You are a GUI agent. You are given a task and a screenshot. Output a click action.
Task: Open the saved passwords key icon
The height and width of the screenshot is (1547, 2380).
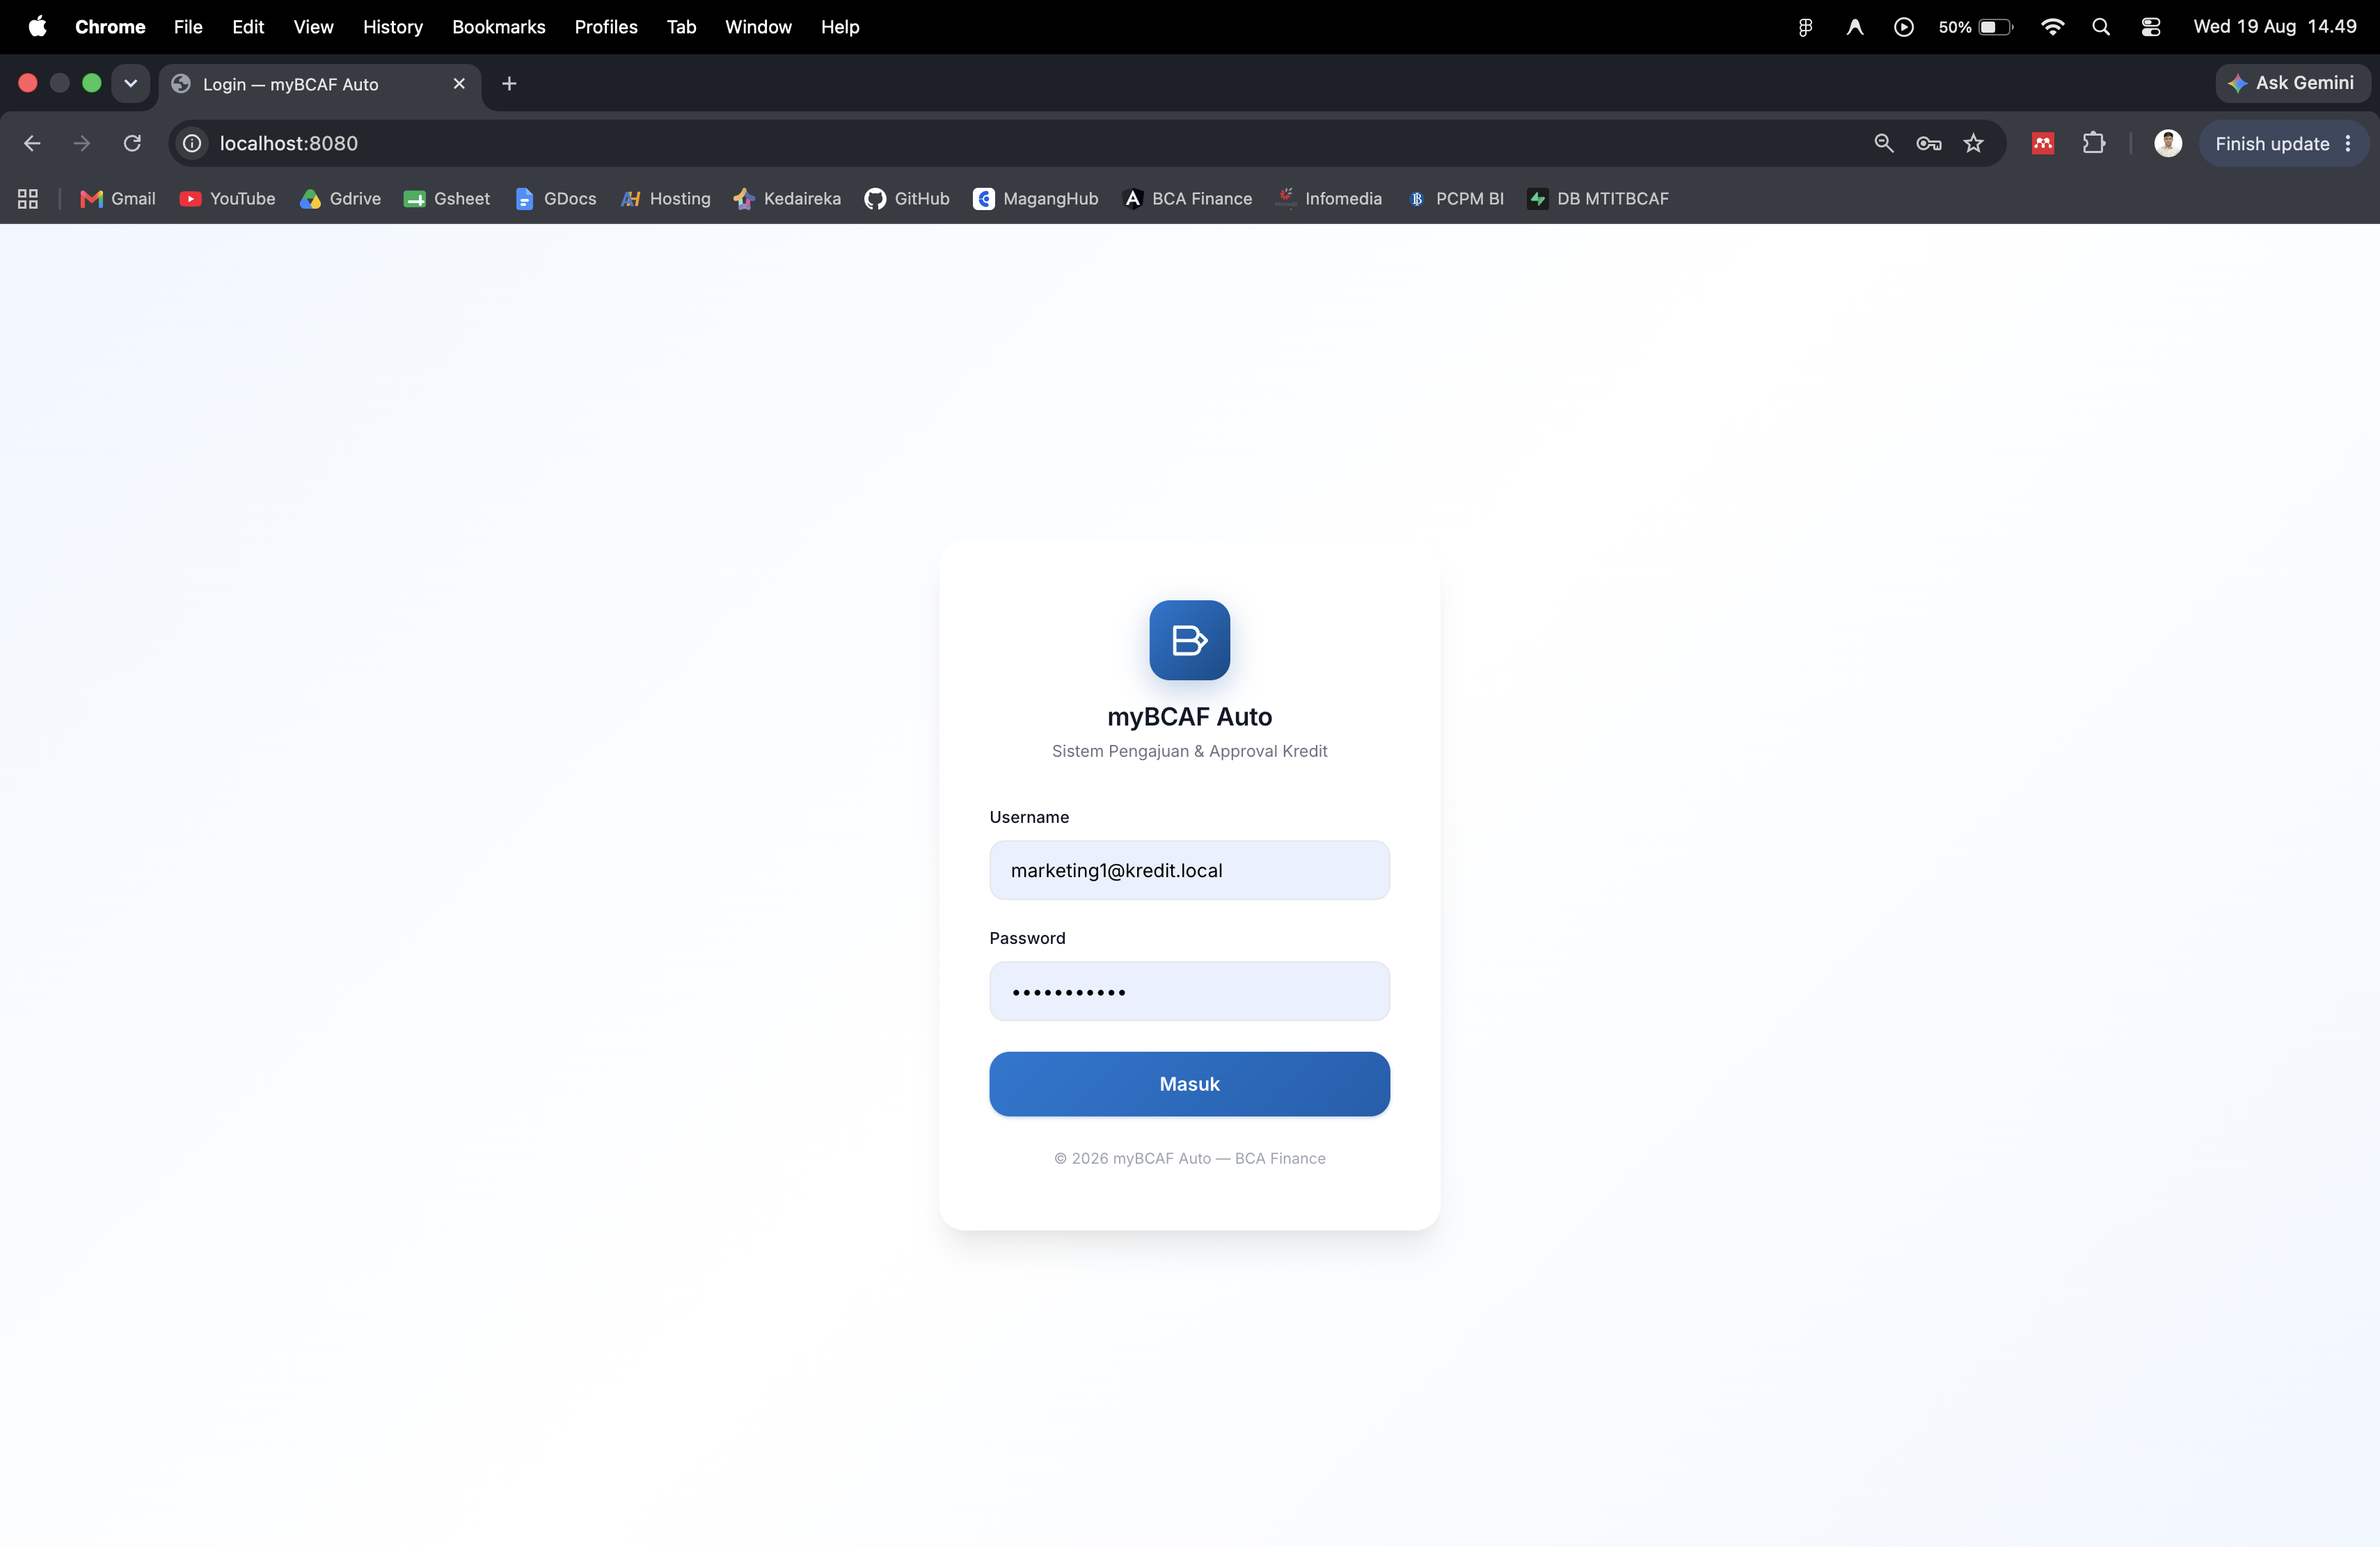pyautogui.click(x=1928, y=143)
